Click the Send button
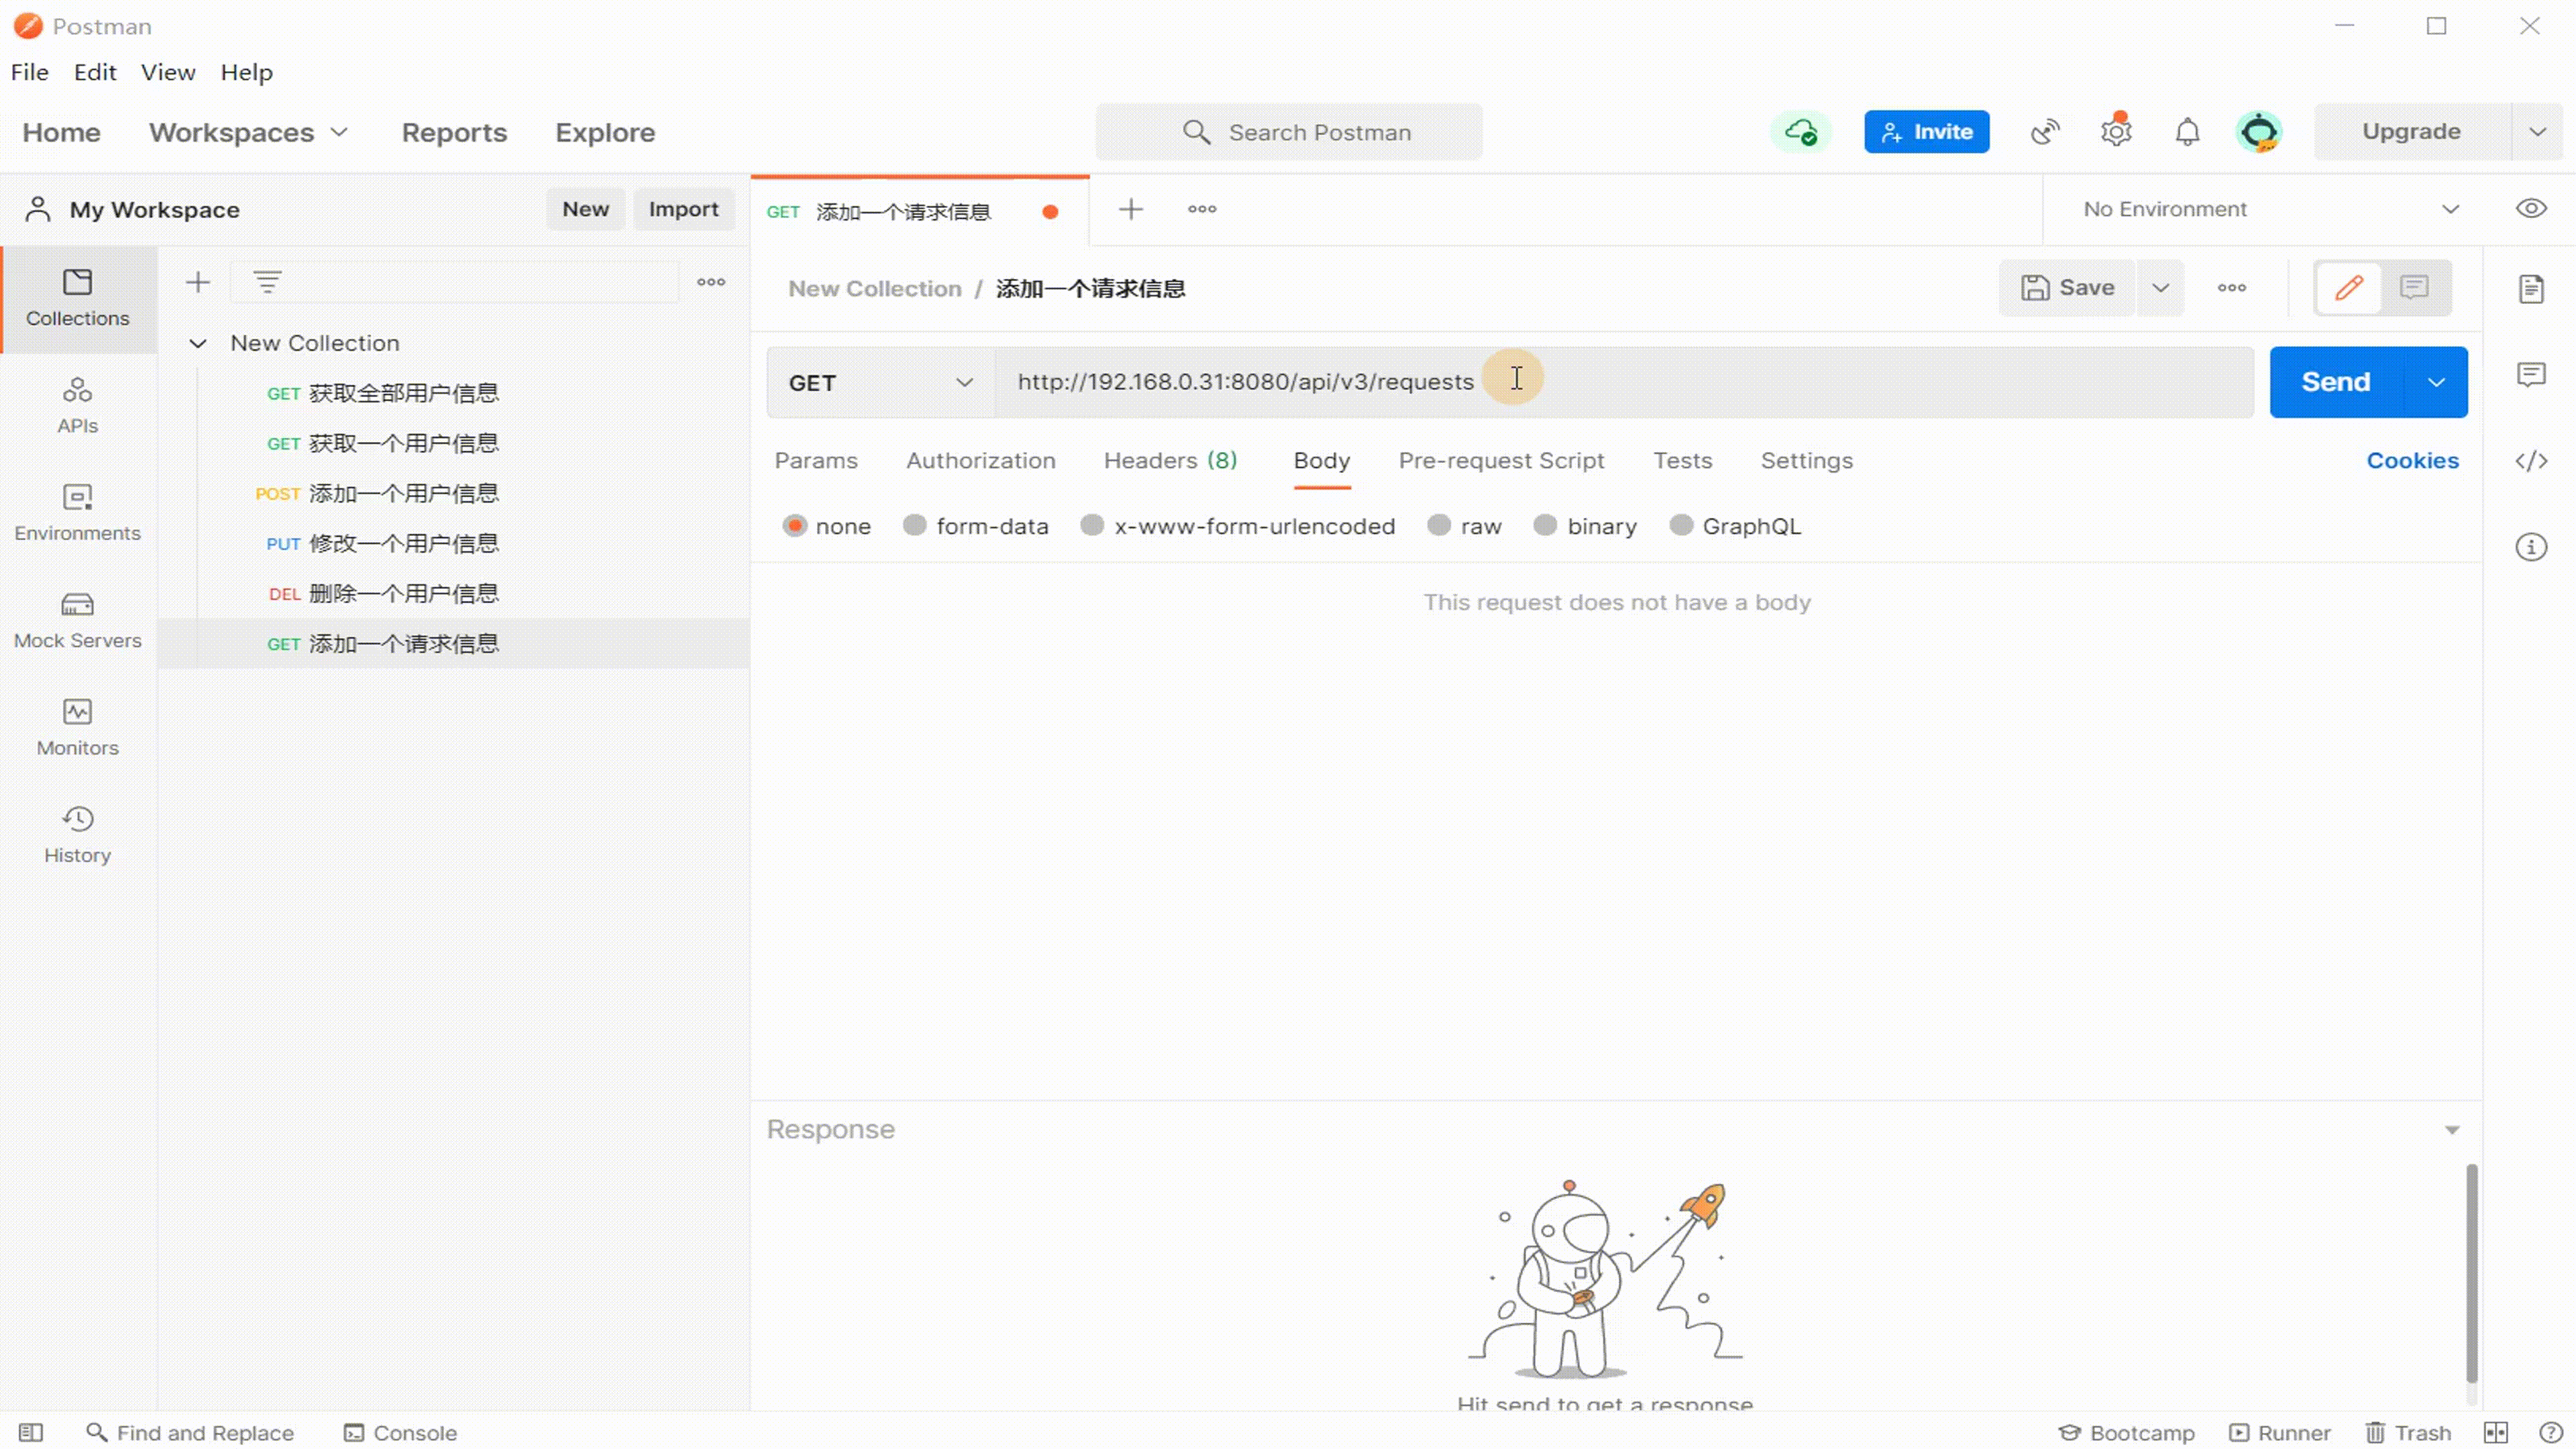The height and width of the screenshot is (1449, 2576). (2335, 382)
